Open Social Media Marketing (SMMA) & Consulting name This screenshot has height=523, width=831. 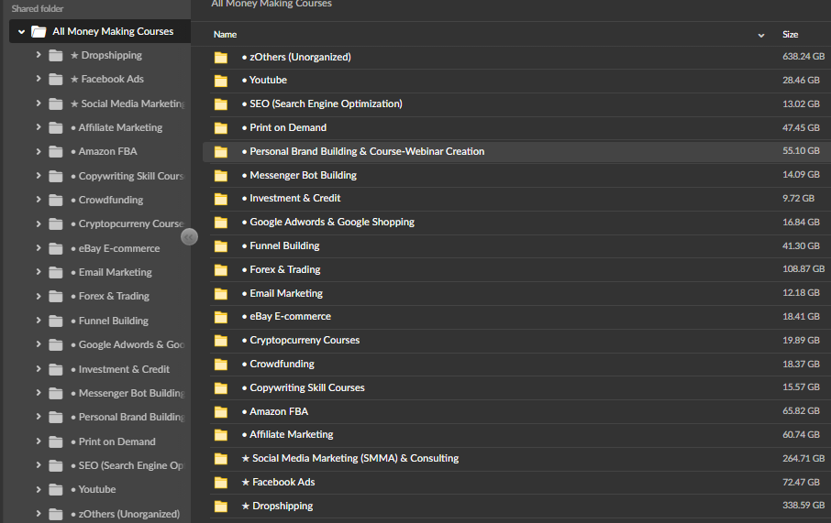(x=355, y=458)
